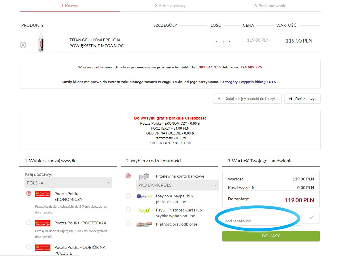Choose PayU card payment radio button

pos(128,210)
